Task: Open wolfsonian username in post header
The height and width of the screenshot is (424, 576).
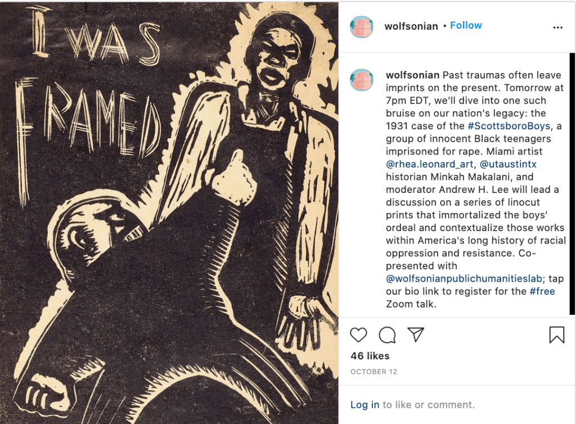Action: click(411, 26)
